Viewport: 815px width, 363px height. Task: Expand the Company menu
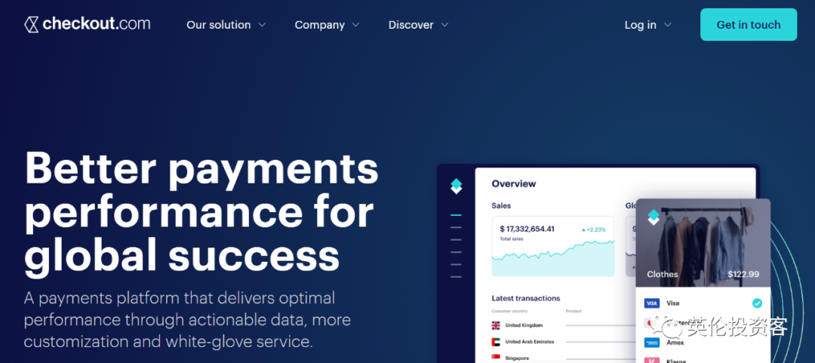click(x=327, y=25)
